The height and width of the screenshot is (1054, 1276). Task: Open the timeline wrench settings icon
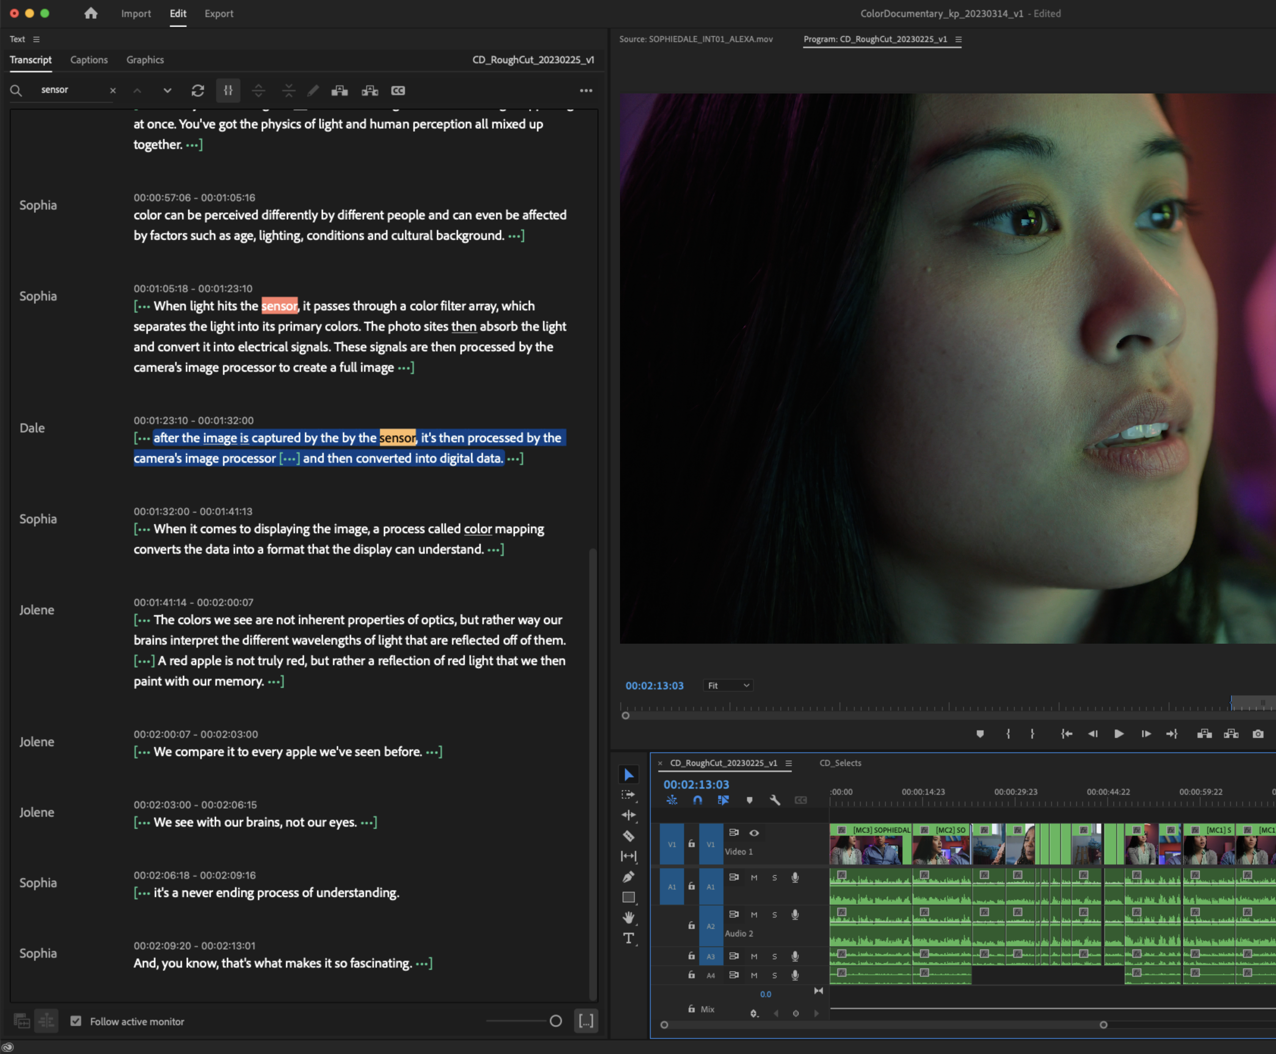[x=774, y=800]
